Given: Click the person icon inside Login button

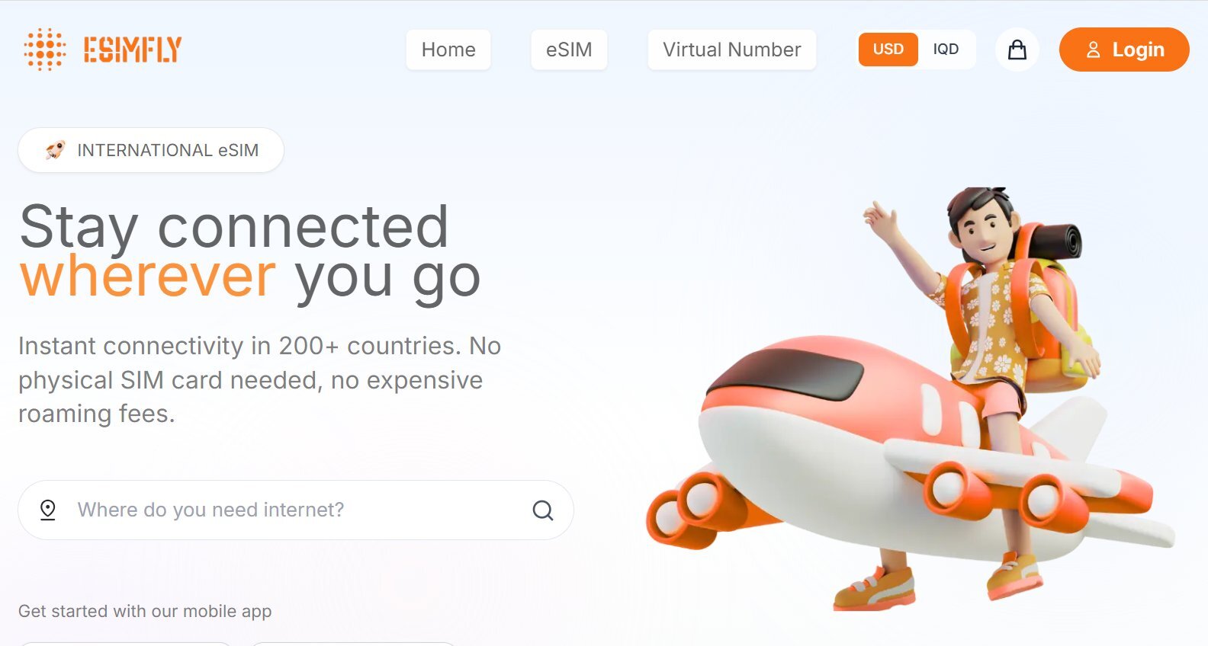Looking at the screenshot, I should click(1093, 50).
